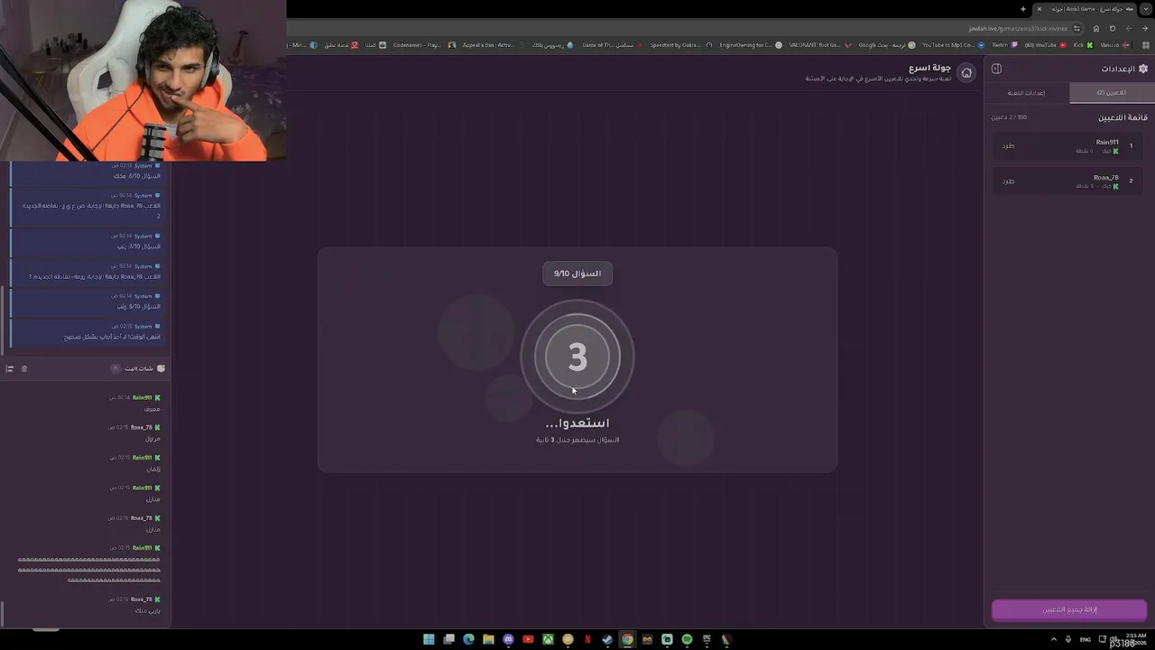Screen dimensions: 1155x650
Task: Open the إعدادات اللعبة game settings tab
Action: point(1027,93)
